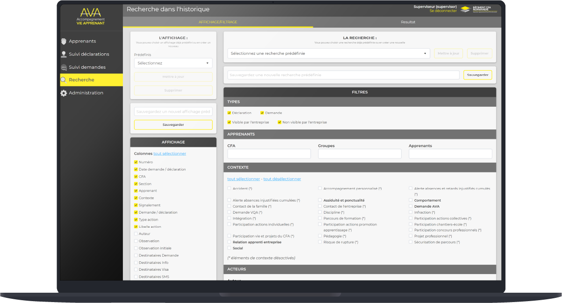Uncheck the Section column checkbox
This screenshot has height=303, width=562.
pyautogui.click(x=136, y=184)
